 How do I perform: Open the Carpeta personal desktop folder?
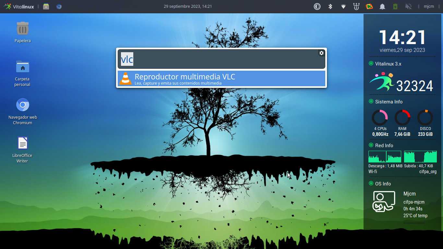(x=23, y=73)
